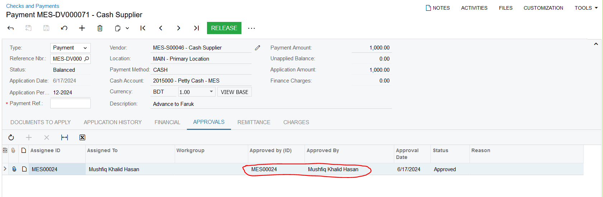Screen dimensions: 603x197
Task: Add a new payment record
Action: (82, 28)
